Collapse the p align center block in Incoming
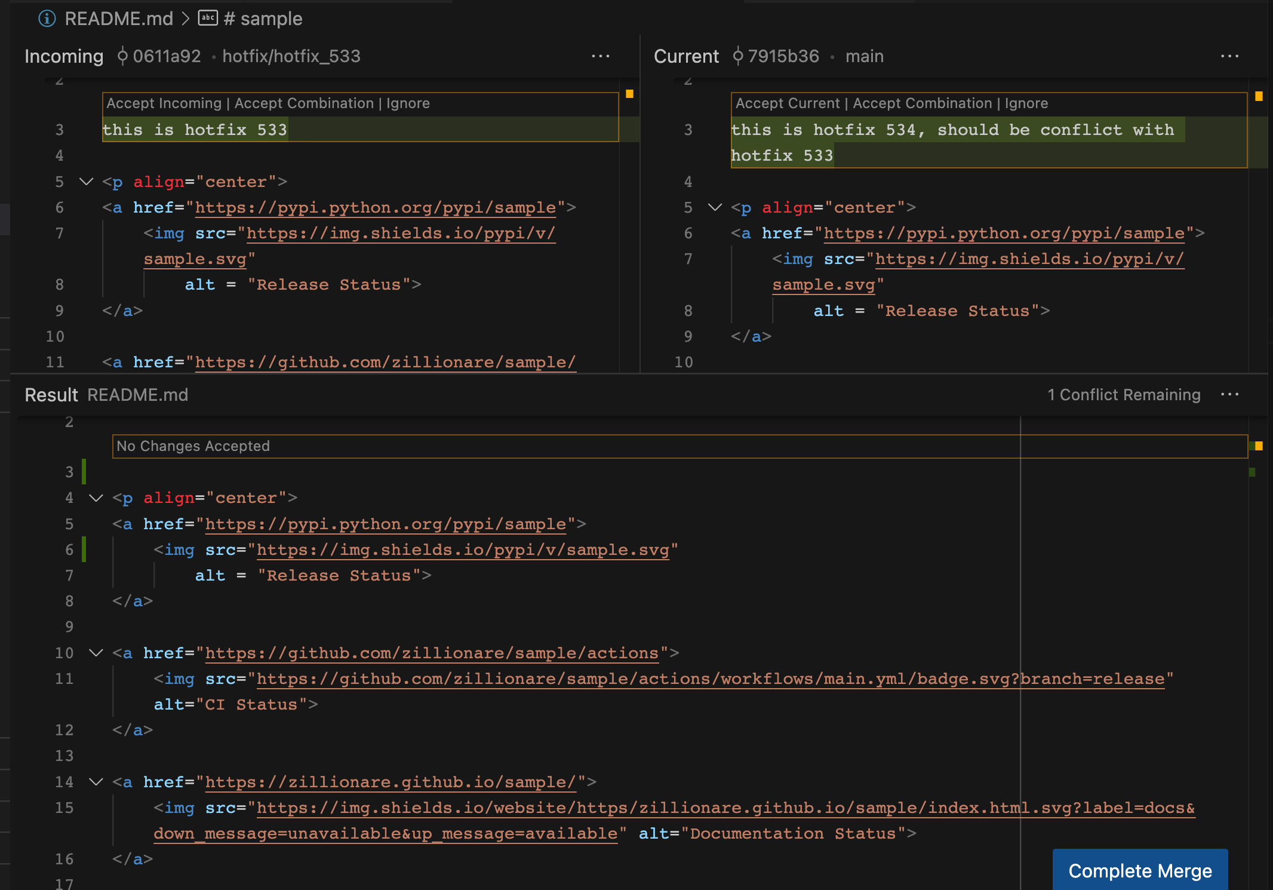Image resolution: width=1273 pixels, height=890 pixels. 87,182
